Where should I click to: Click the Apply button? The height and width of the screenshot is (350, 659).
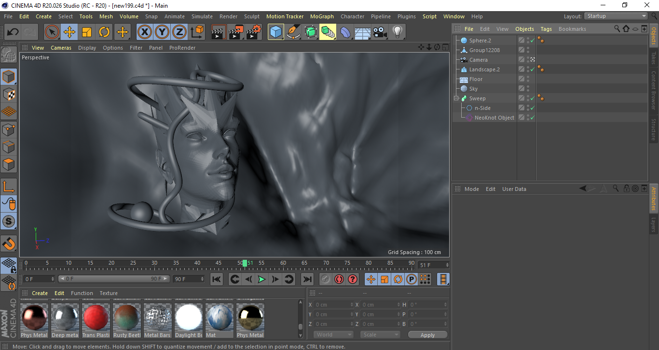coord(427,335)
